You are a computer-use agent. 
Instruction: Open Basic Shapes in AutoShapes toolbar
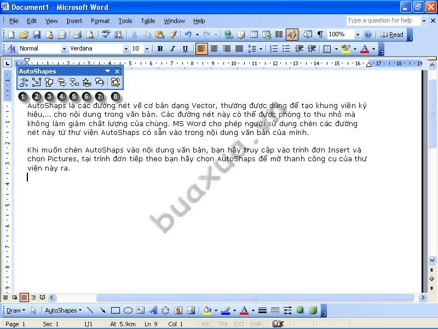coord(49,82)
